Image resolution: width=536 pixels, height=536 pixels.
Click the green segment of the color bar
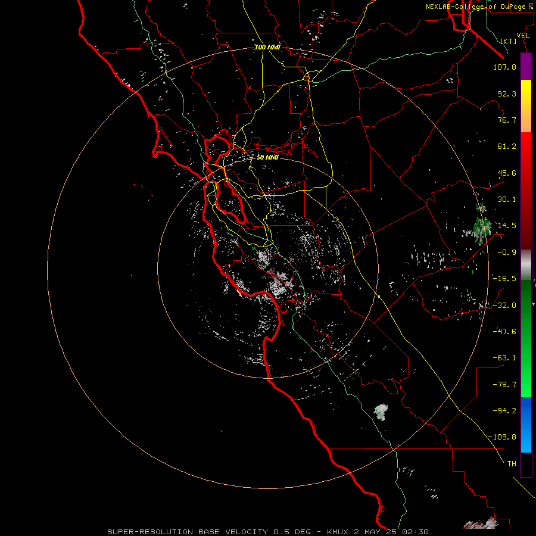click(x=526, y=339)
